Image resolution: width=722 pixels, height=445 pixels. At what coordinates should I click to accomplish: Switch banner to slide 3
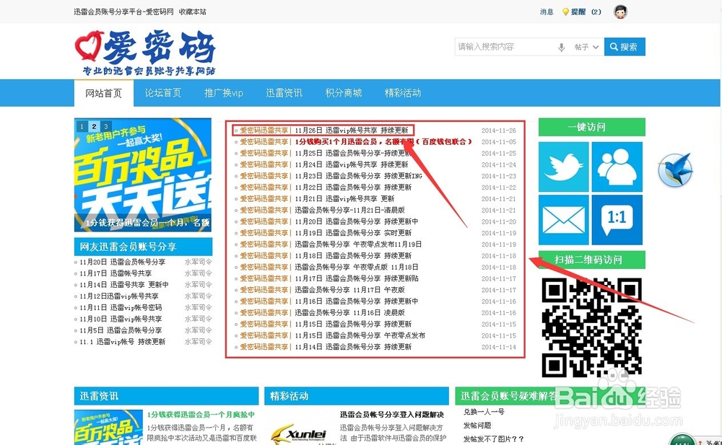pos(106,126)
